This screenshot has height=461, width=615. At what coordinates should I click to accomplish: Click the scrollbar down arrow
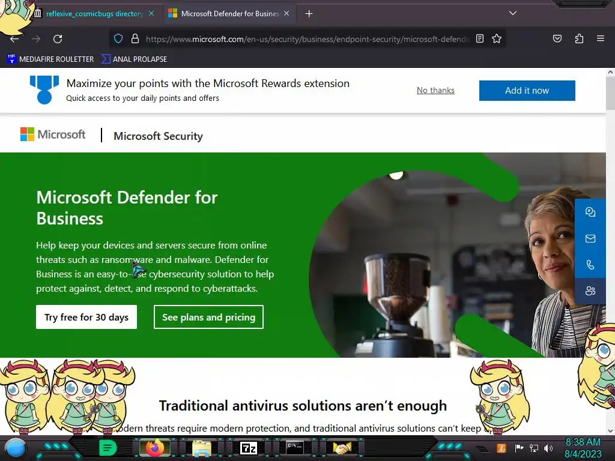point(610,431)
